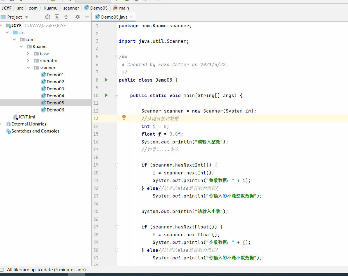Toggle fold marker on the Javadoc comment

point(117,57)
